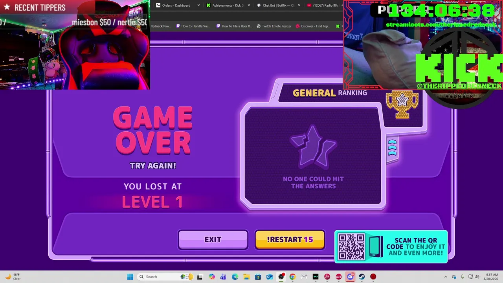Close the Chat Bot | BotRix tab
The height and width of the screenshot is (283, 503).
pyautogui.click(x=299, y=6)
